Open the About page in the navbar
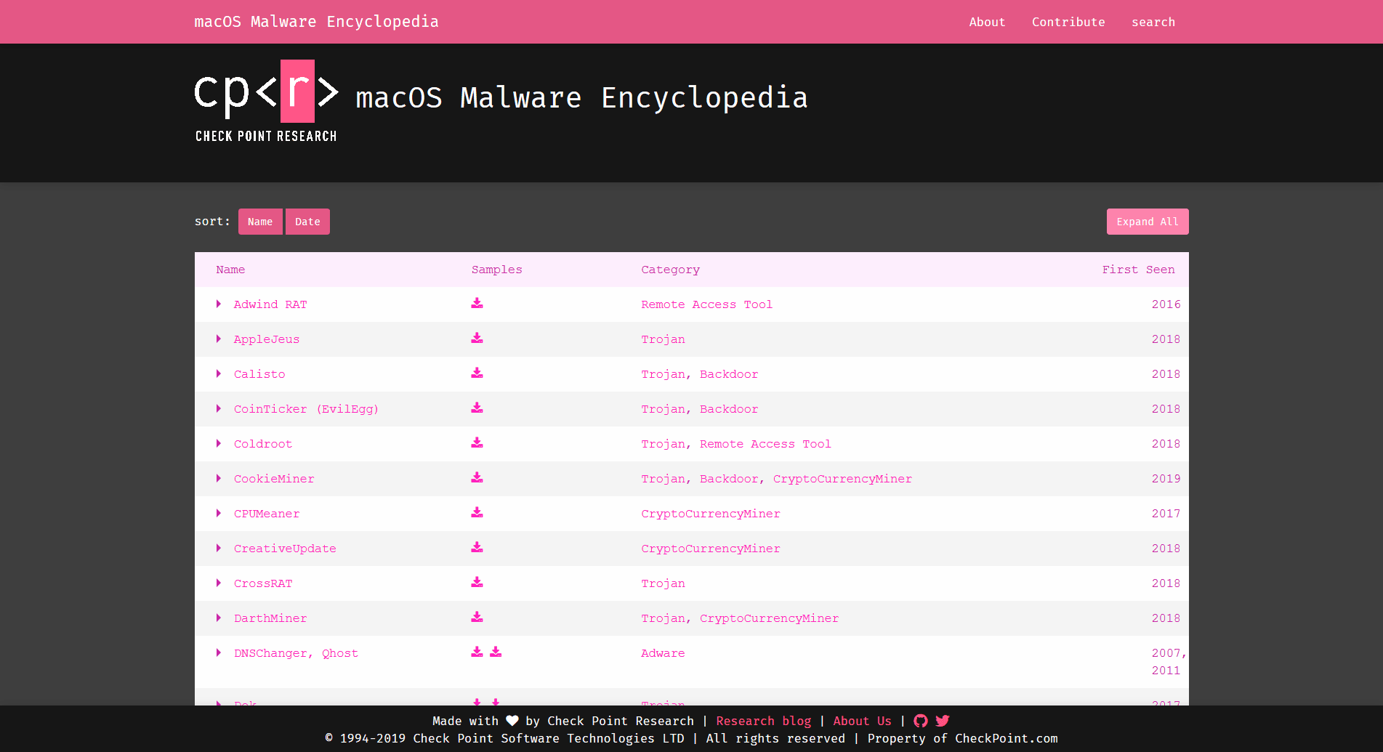The width and height of the screenshot is (1383, 752). [x=987, y=22]
